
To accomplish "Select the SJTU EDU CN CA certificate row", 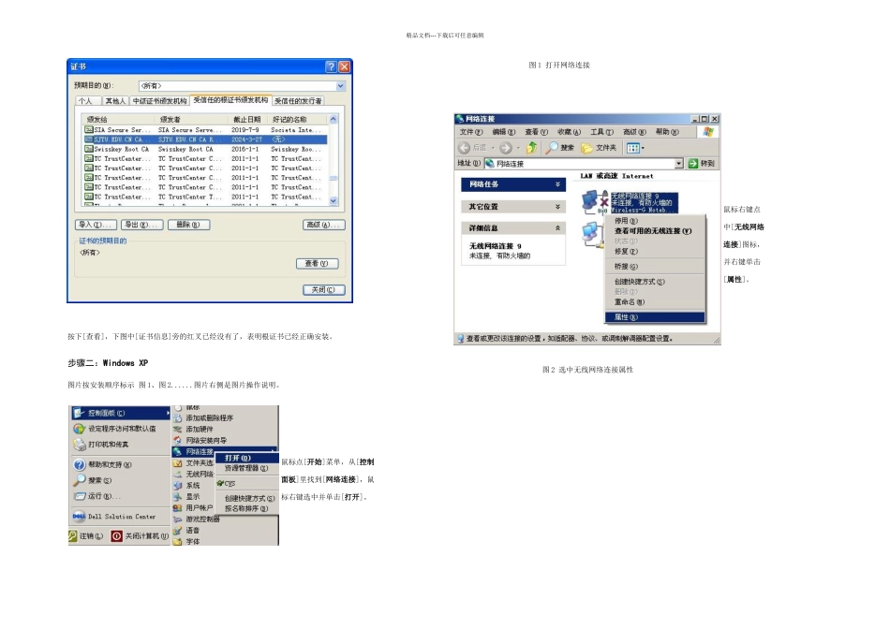I will pos(205,139).
